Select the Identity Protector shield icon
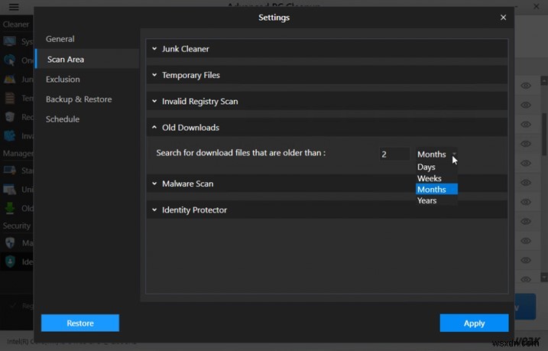The height and width of the screenshot is (351, 548). pos(10,262)
